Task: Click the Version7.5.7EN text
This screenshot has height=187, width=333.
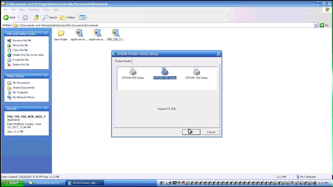Action: click(x=166, y=109)
